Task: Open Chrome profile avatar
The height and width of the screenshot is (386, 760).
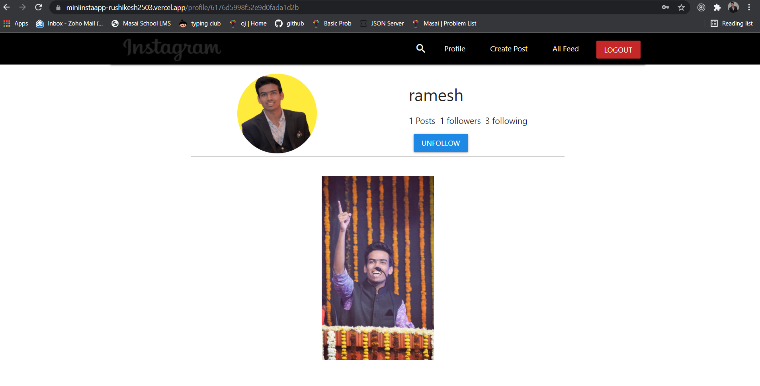Action: click(x=733, y=7)
